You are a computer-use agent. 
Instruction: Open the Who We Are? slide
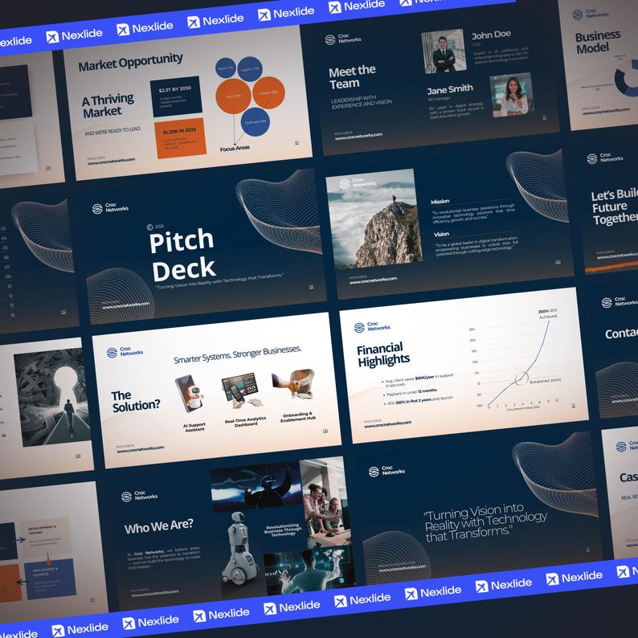click(231, 533)
